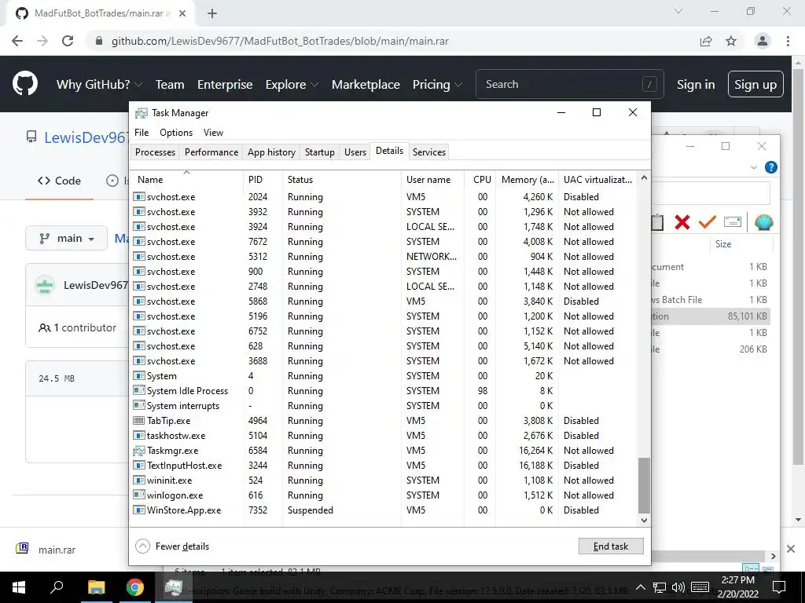Switch to the Startup tab
This screenshot has width=805, height=603.
(319, 152)
